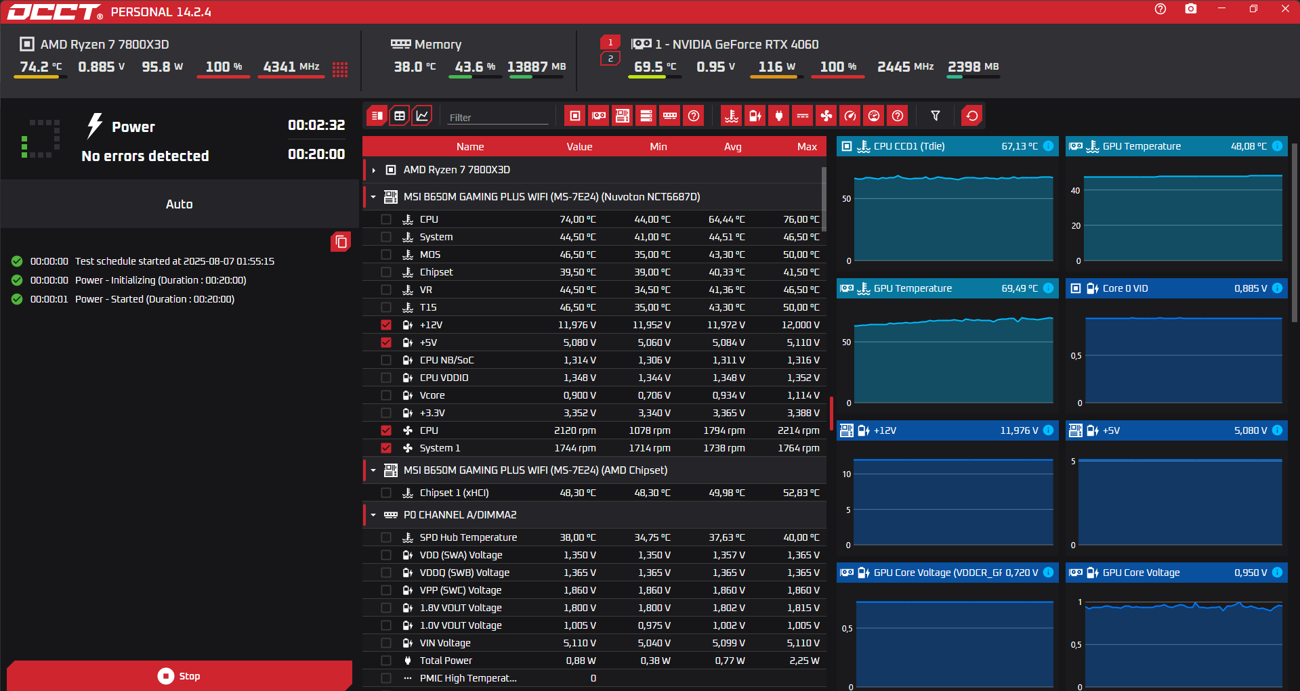Screen dimensions: 1300x691
Task: Sort by the Name column header
Action: pos(470,147)
